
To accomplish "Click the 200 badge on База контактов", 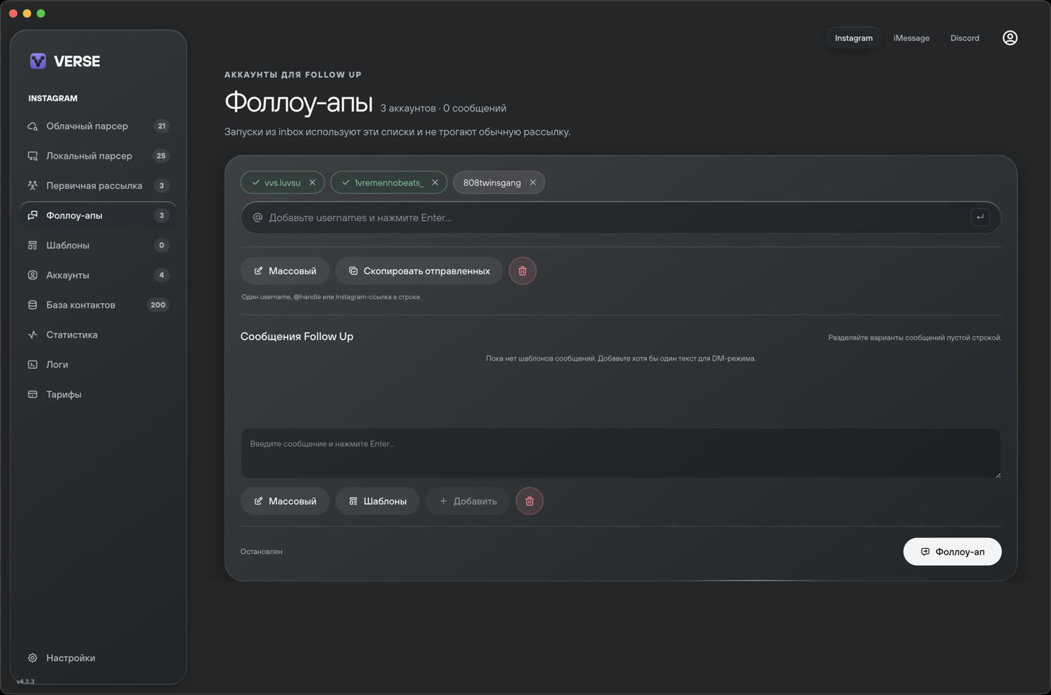I will [158, 305].
